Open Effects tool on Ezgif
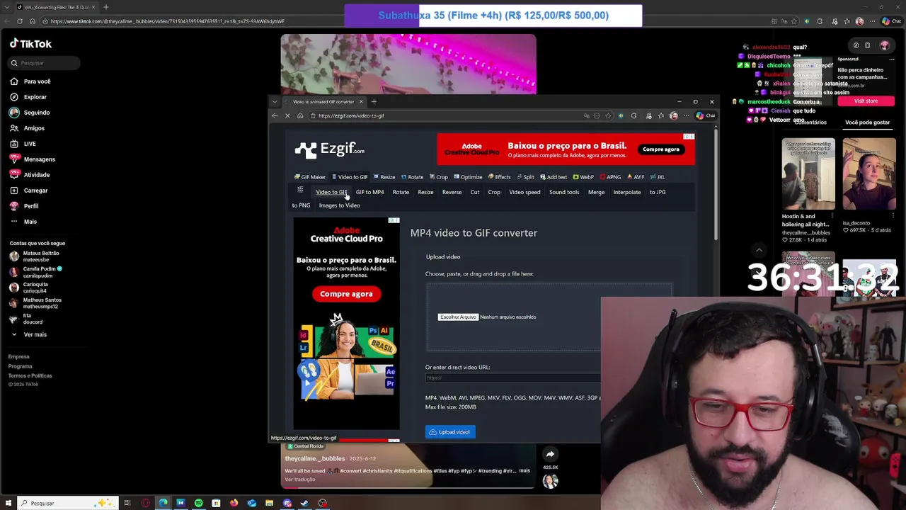This screenshot has height=510, width=906. click(499, 177)
